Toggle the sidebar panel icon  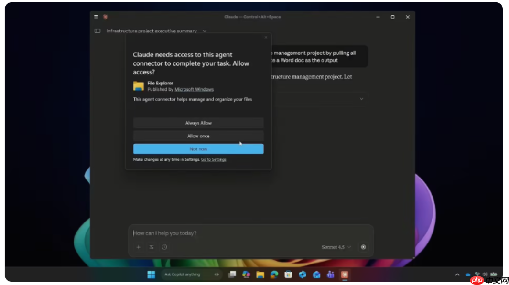coord(97,31)
